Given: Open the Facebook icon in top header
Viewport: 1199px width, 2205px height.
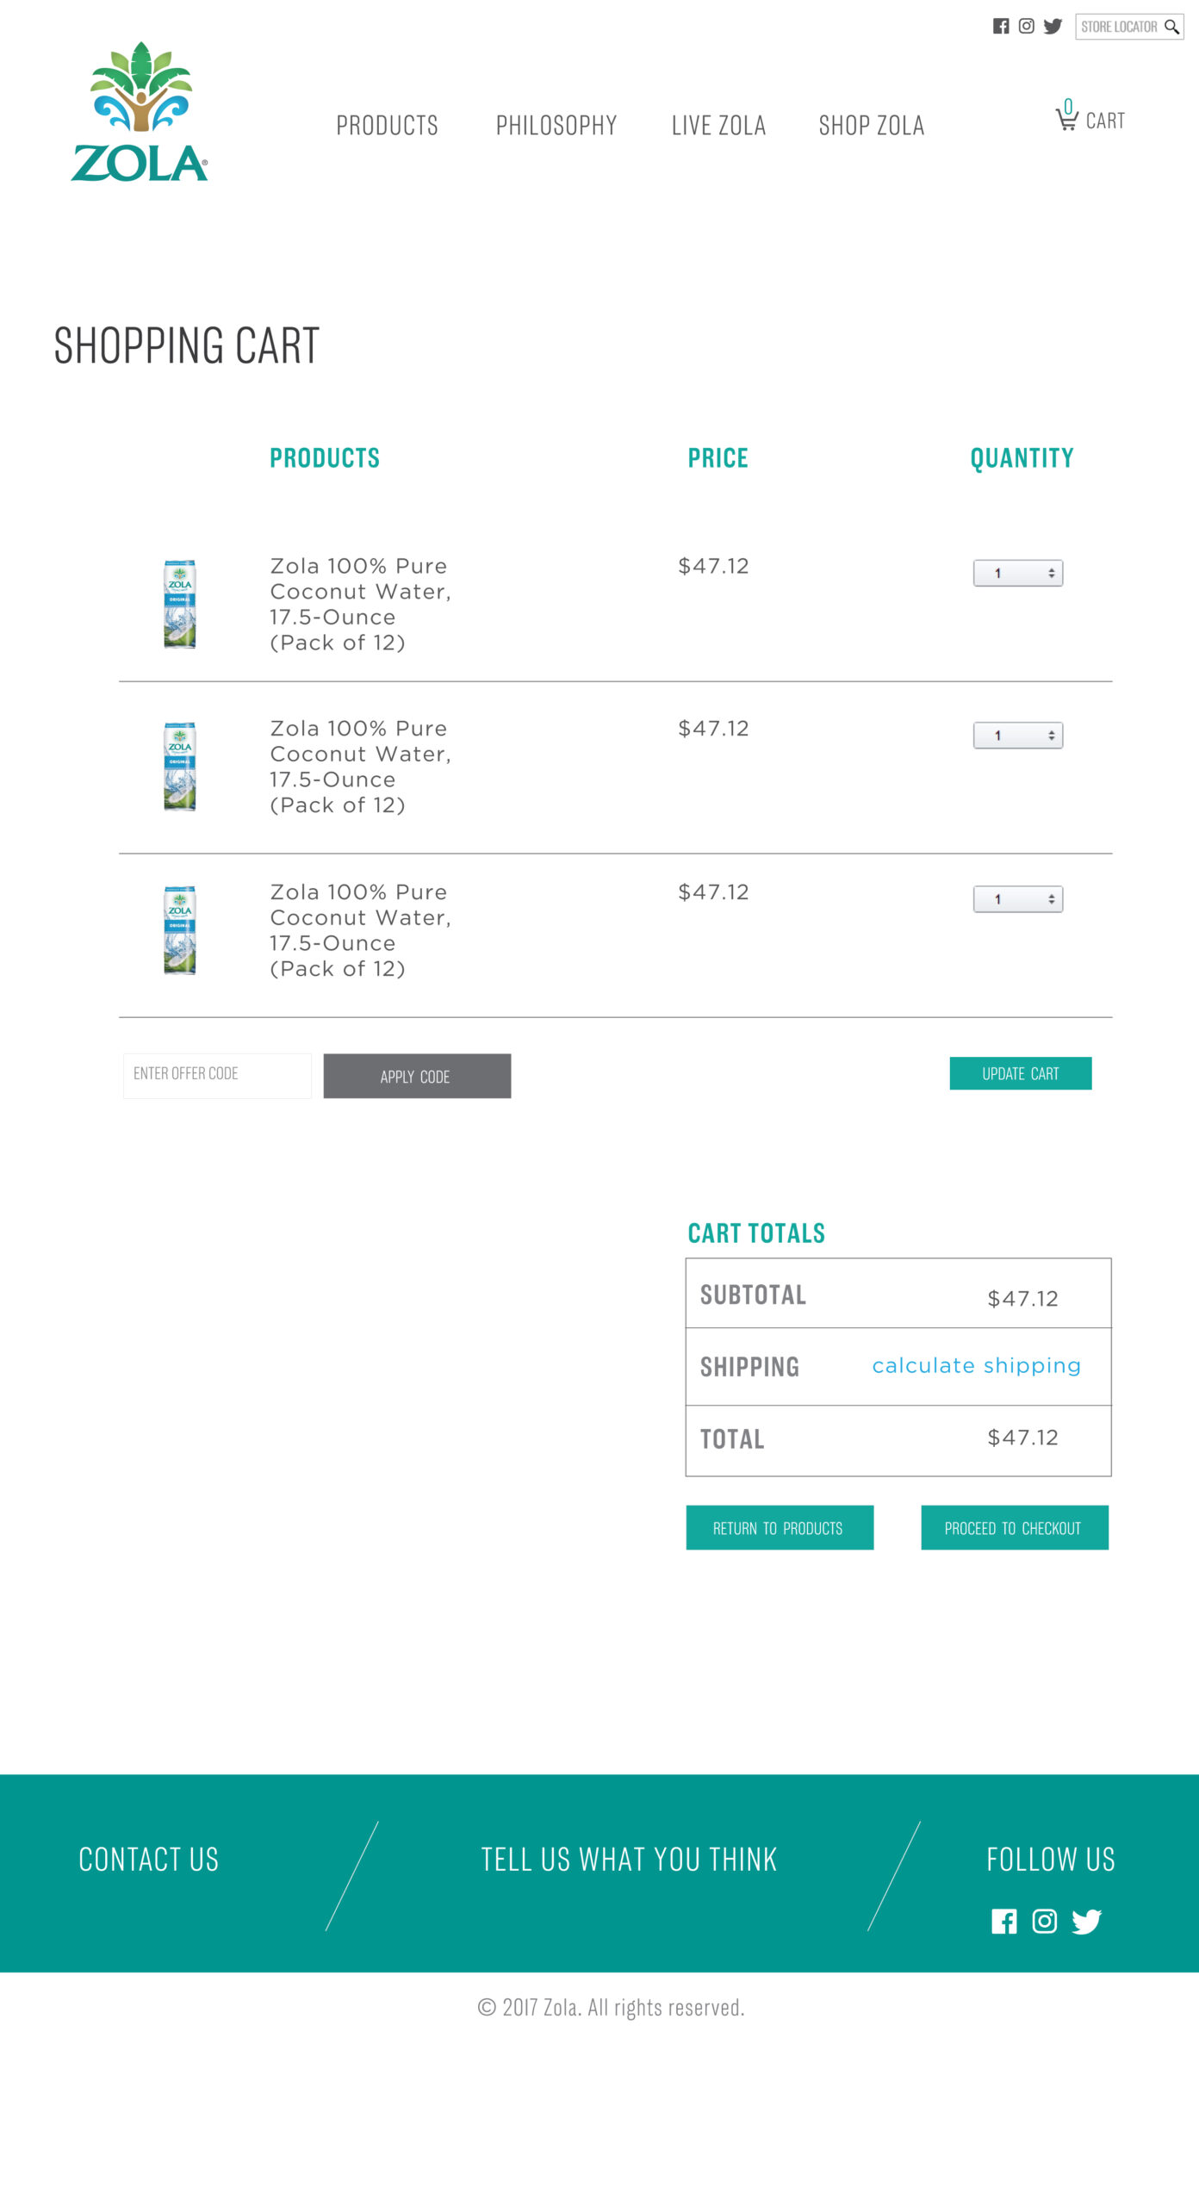Looking at the screenshot, I should point(1001,27).
